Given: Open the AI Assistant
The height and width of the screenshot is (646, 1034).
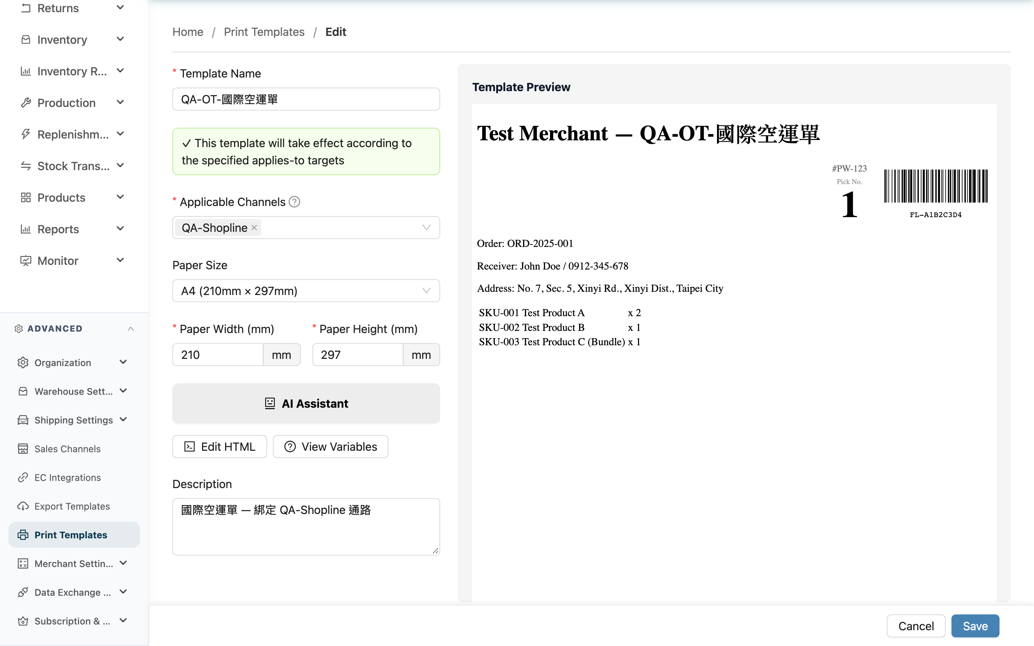Looking at the screenshot, I should pos(306,403).
